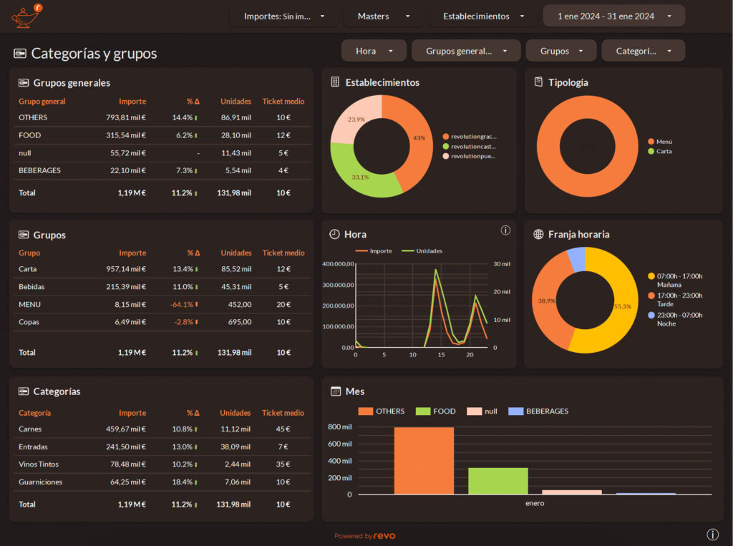Click the Establecimientos building icon

click(x=335, y=82)
